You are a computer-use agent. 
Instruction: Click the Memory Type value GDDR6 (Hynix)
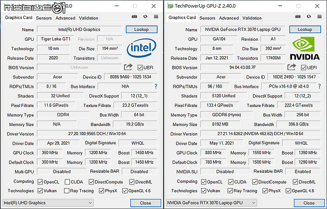[227, 115]
